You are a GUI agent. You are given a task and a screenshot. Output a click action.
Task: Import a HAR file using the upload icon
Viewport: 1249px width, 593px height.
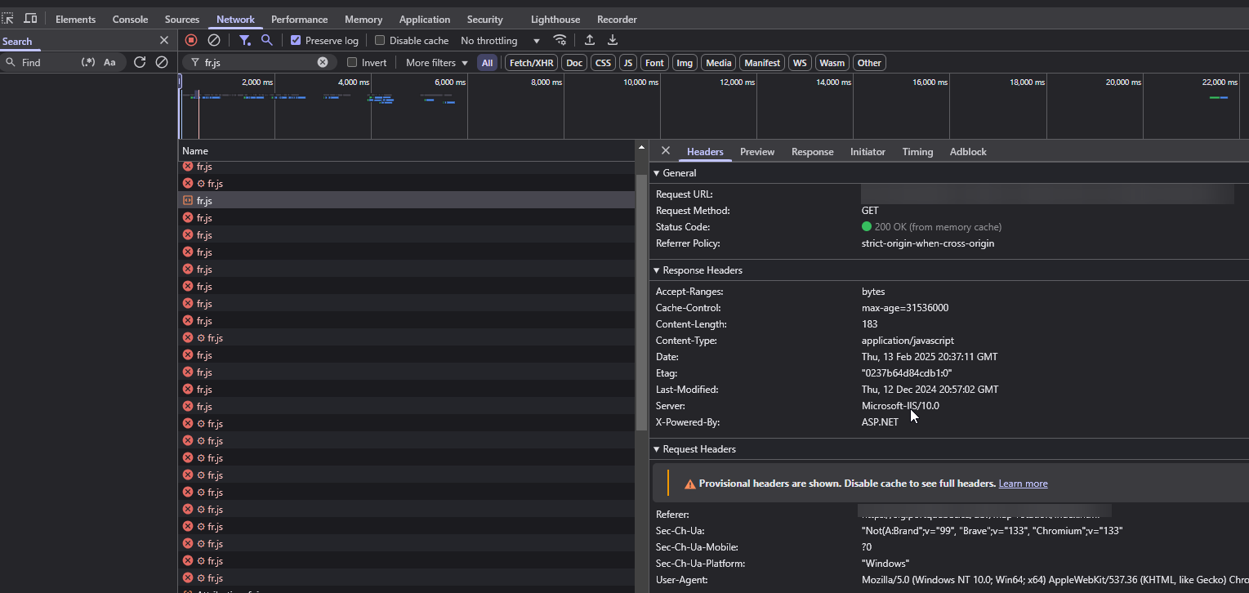coord(589,39)
